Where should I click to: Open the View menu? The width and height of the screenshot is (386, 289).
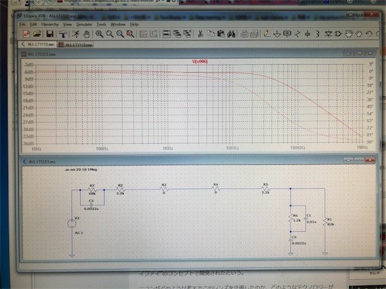(x=67, y=24)
